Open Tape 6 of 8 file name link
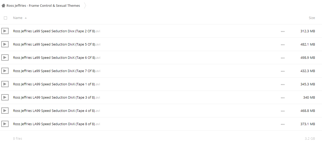 pyautogui.click(x=54, y=57)
